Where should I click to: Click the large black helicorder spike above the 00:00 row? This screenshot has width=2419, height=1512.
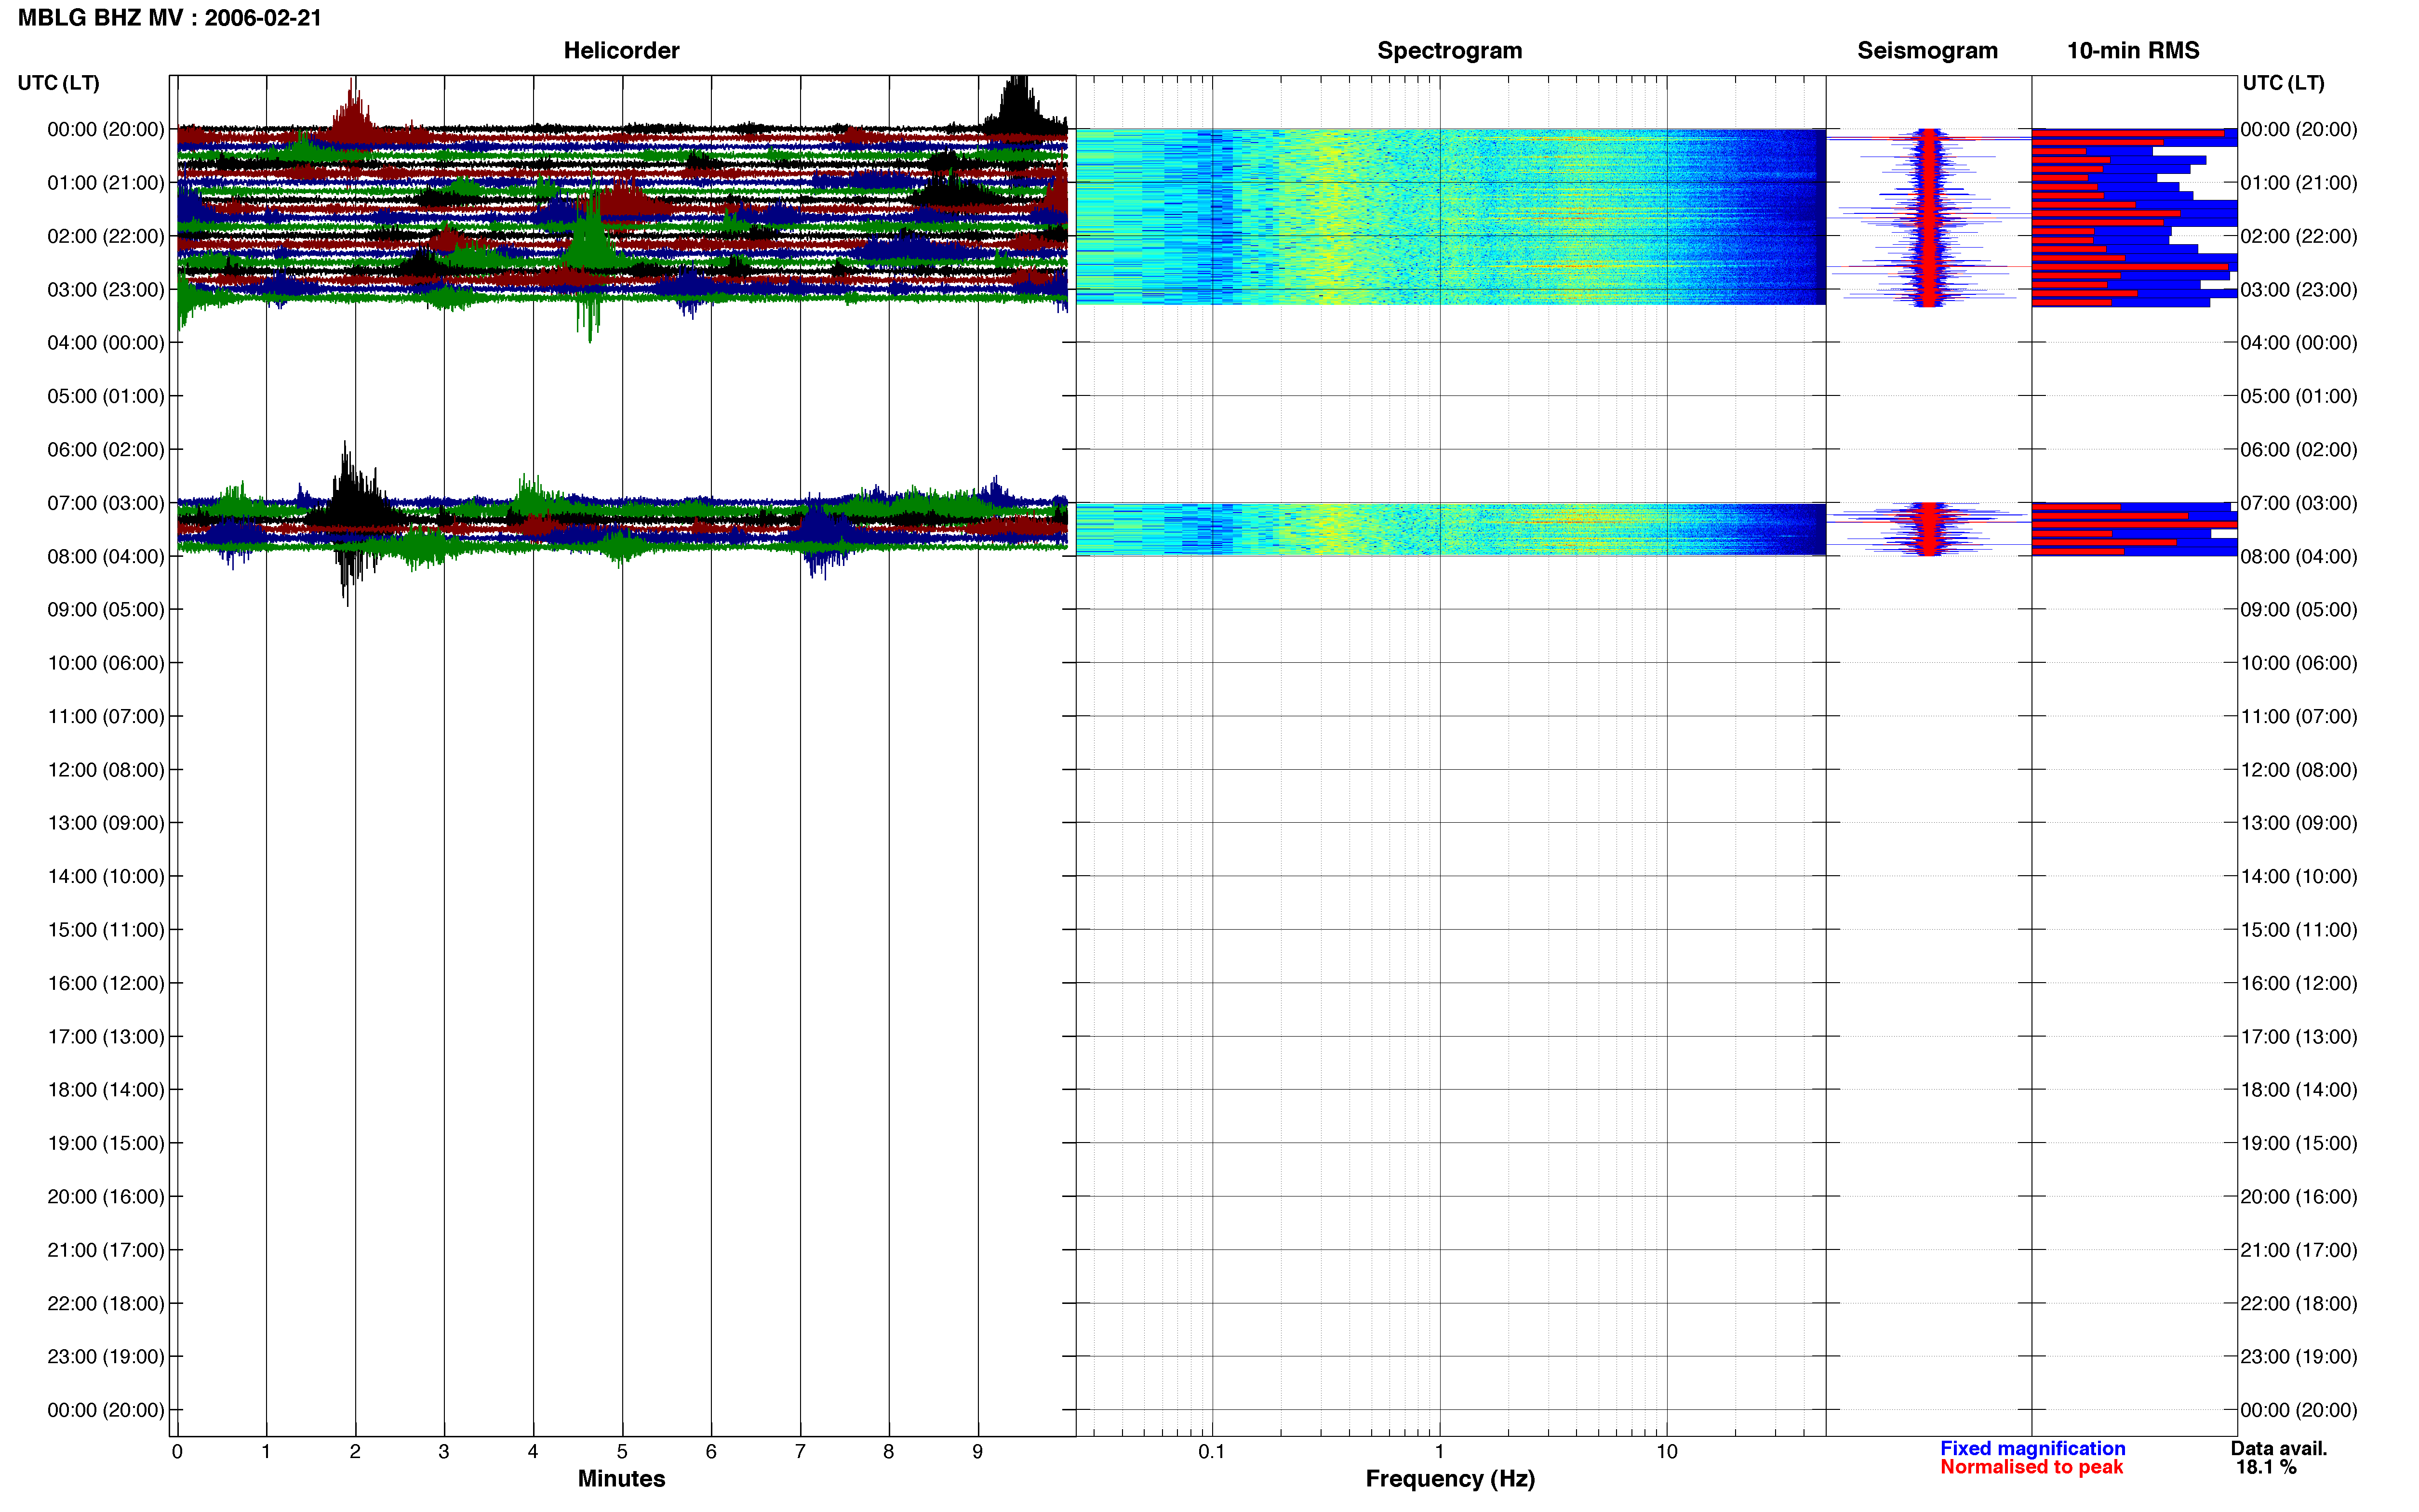tap(1017, 103)
